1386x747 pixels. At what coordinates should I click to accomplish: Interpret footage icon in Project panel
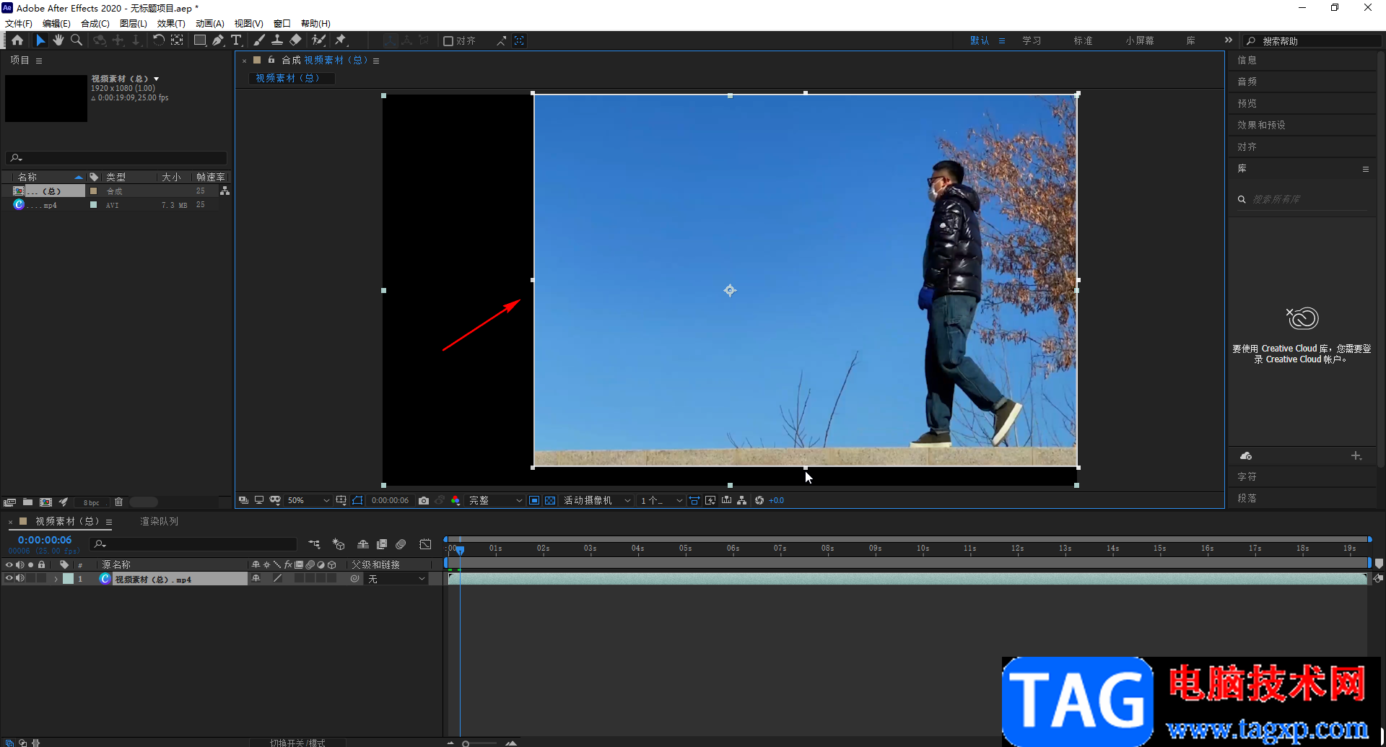point(9,502)
